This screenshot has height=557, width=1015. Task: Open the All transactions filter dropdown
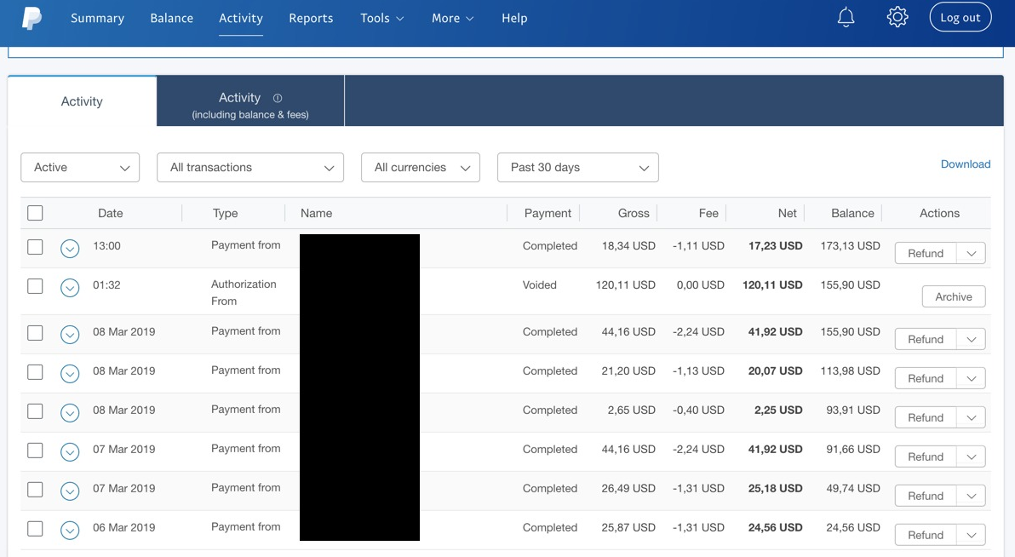(249, 167)
